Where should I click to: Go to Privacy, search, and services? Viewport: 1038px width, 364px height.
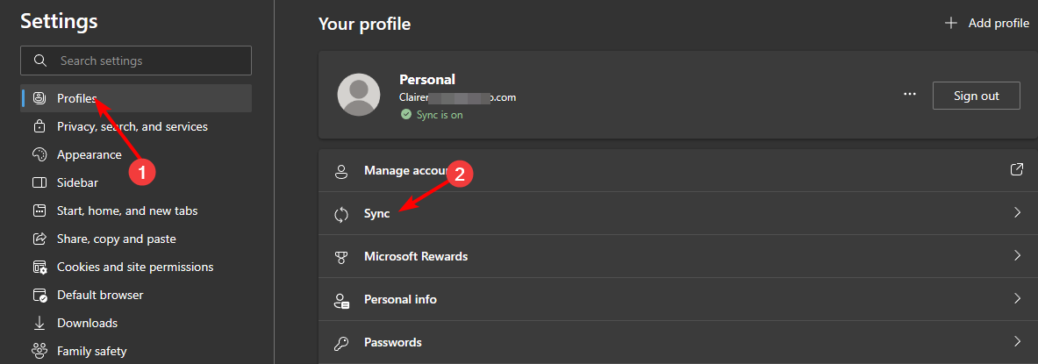pos(136,126)
